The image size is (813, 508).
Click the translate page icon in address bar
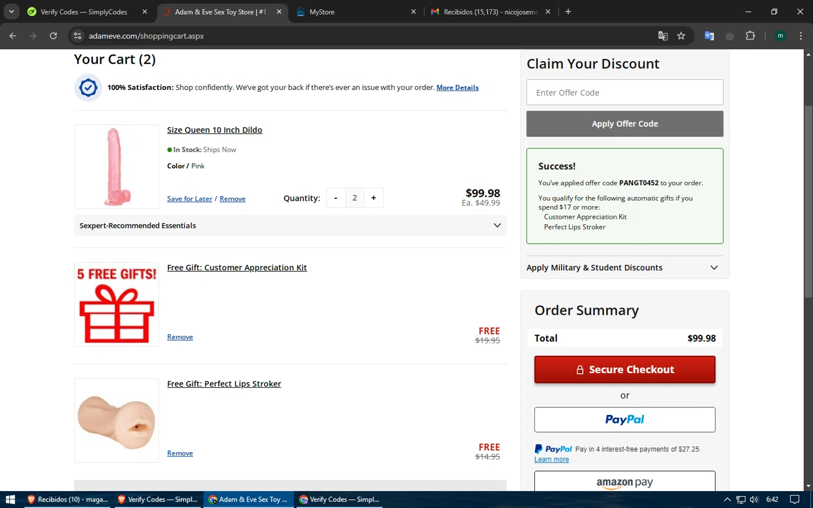pyautogui.click(x=663, y=36)
